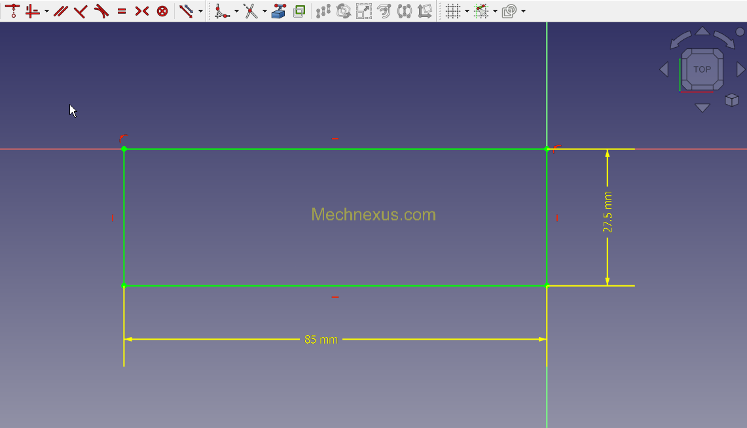Select the carbon copy tool
The width and height of the screenshot is (747, 428).
click(299, 10)
